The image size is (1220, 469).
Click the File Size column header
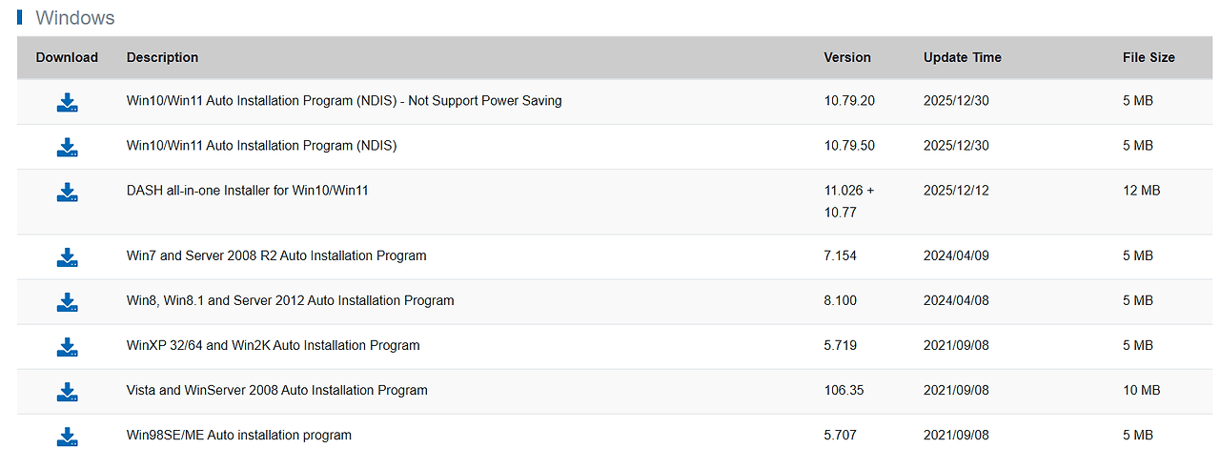(x=1149, y=57)
